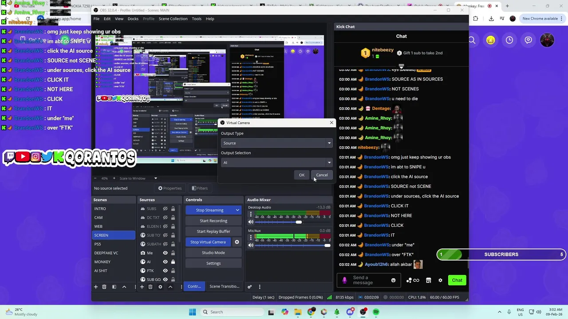
Task: Click Start Replay Buffer button
Action: (213, 231)
